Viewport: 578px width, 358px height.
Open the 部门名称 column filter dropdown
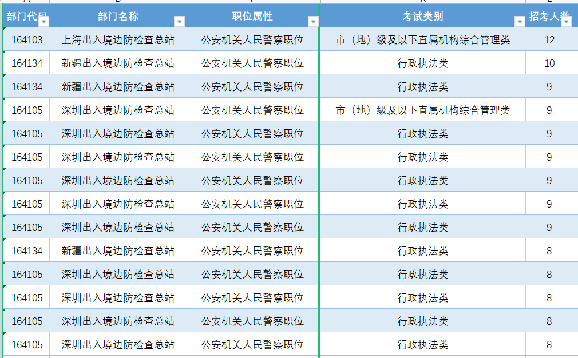click(179, 22)
